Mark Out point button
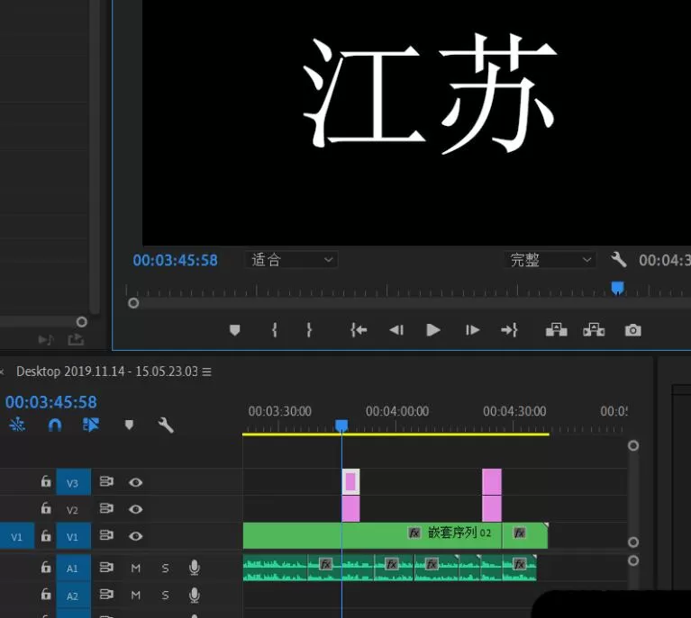691x618 pixels. 309,329
